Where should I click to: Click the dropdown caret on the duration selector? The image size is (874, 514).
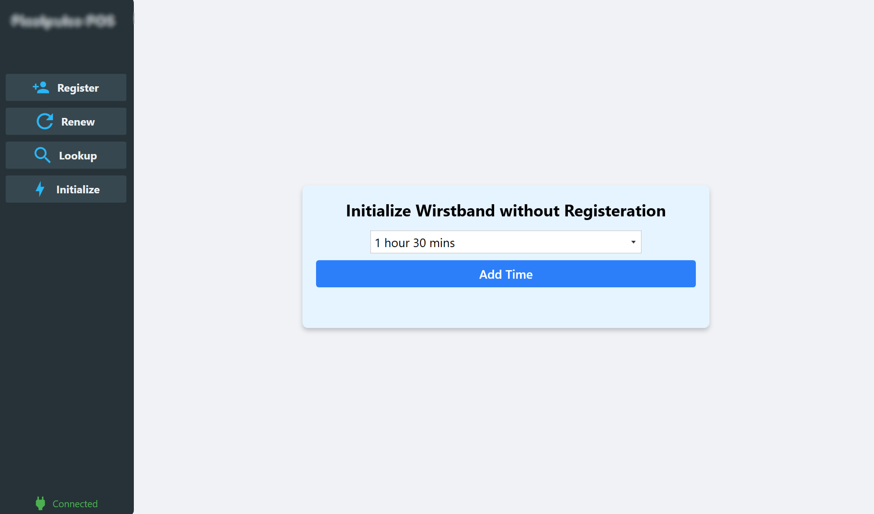click(x=633, y=242)
